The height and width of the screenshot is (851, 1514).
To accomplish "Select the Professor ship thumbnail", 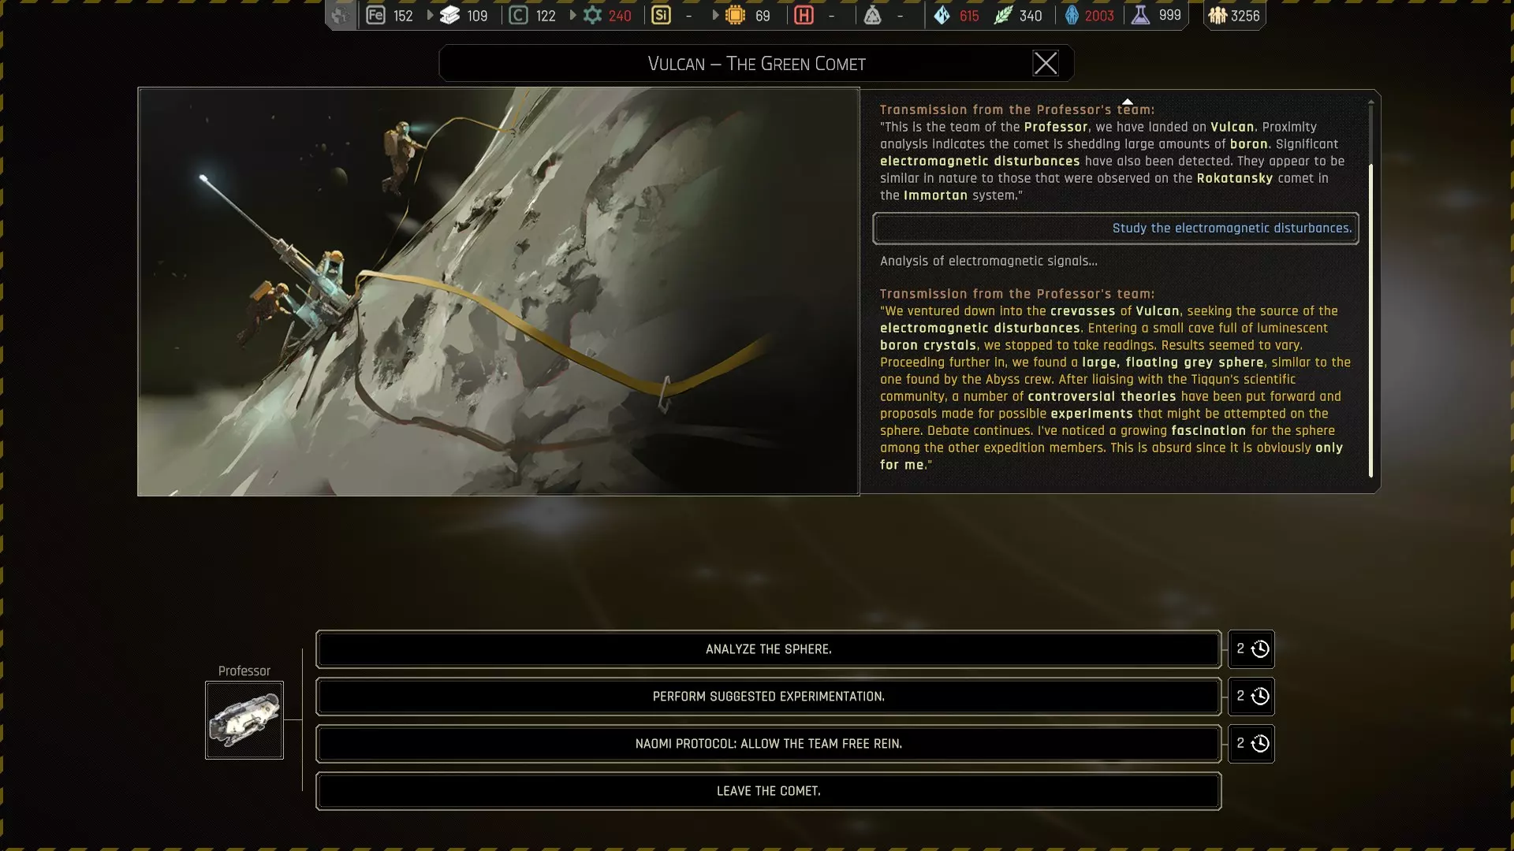I will coord(244,720).
